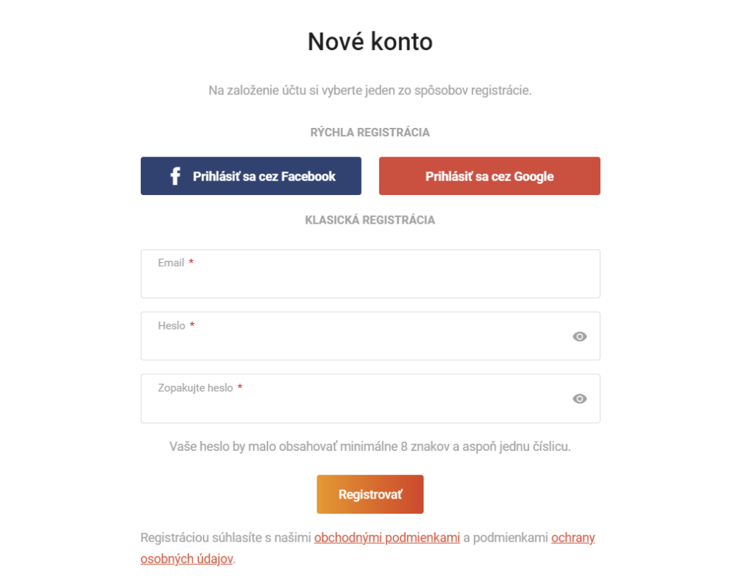The height and width of the screenshot is (583, 732).
Task: Submit the form with Registrovať button
Action: [x=370, y=494]
